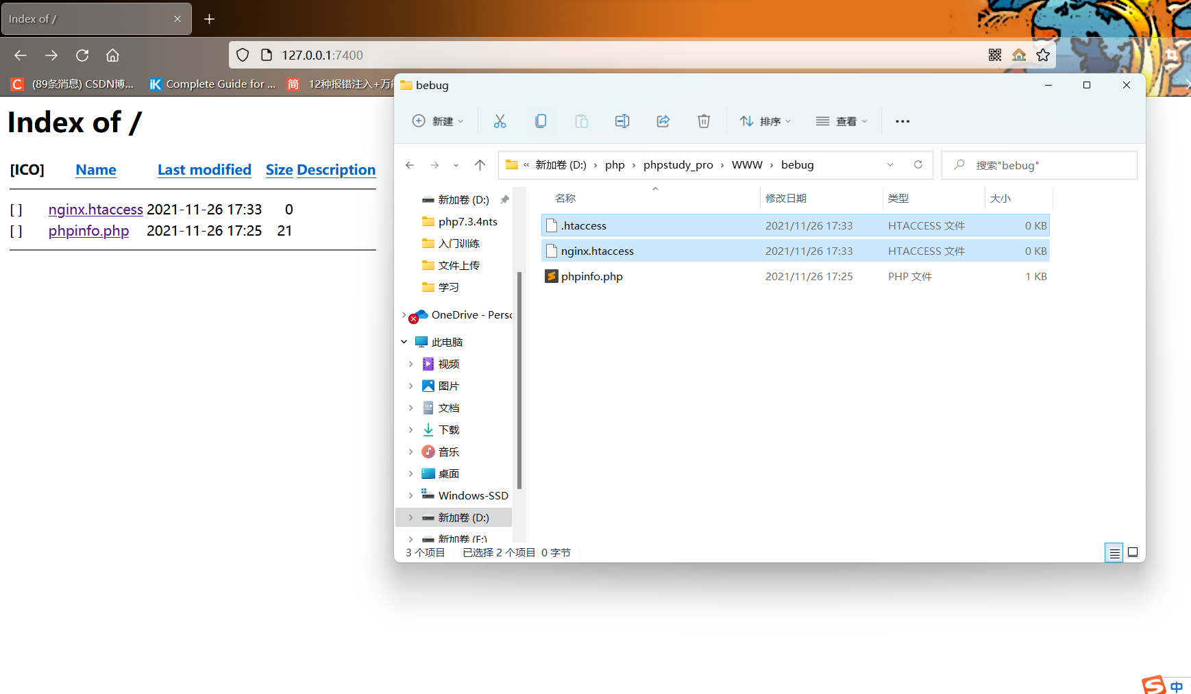
Task: Click the browser address bar URL
Action: (x=322, y=55)
